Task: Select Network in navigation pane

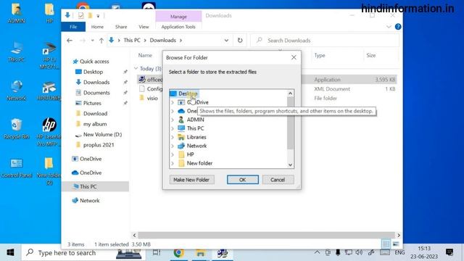Action: (x=89, y=200)
